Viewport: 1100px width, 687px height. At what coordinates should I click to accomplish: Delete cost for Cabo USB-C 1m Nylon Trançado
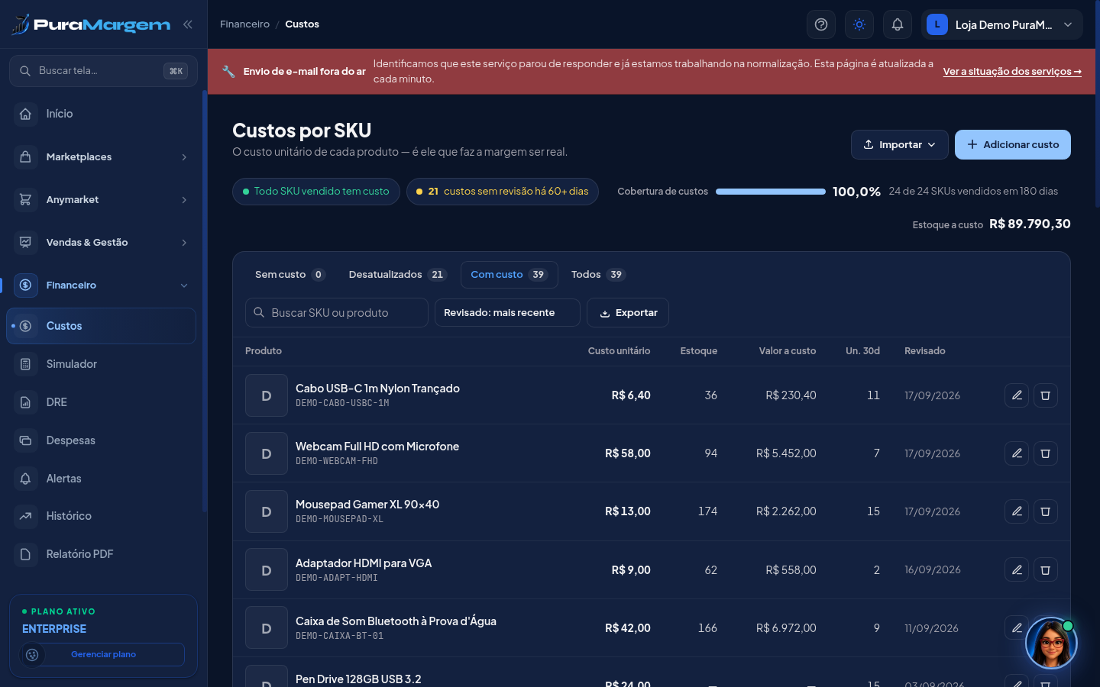pos(1046,395)
